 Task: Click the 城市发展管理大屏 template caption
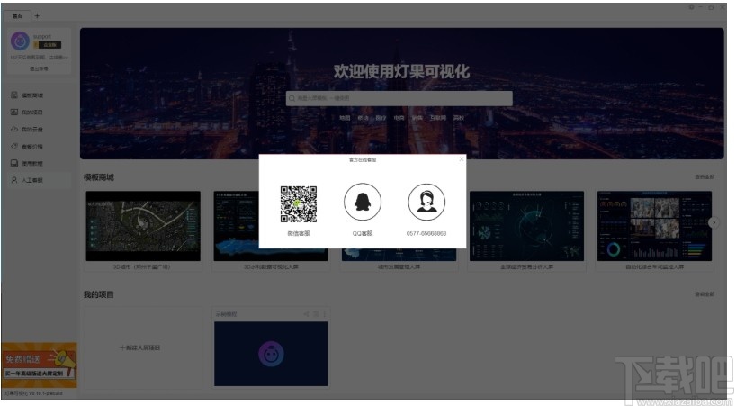399,267
